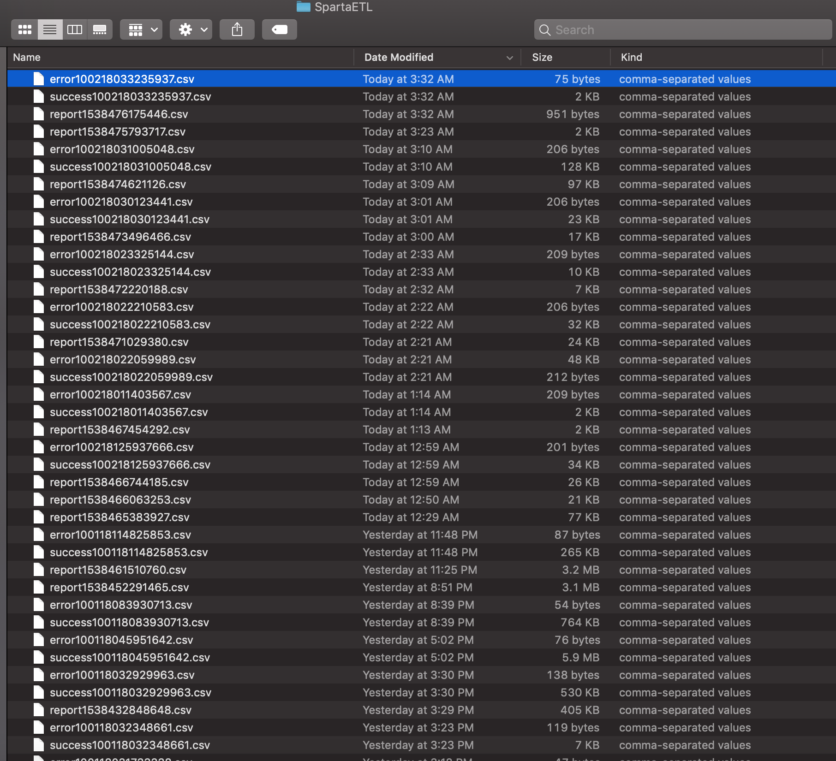Select file report1538475793717.csv

[x=422, y=131]
